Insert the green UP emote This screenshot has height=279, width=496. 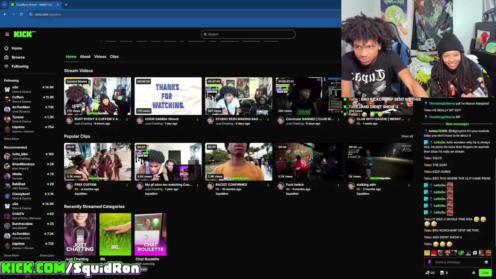[461, 253]
